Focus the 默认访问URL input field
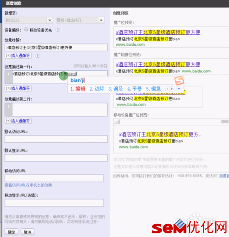The width and height of the screenshot is (229, 237). [x=56, y=139]
